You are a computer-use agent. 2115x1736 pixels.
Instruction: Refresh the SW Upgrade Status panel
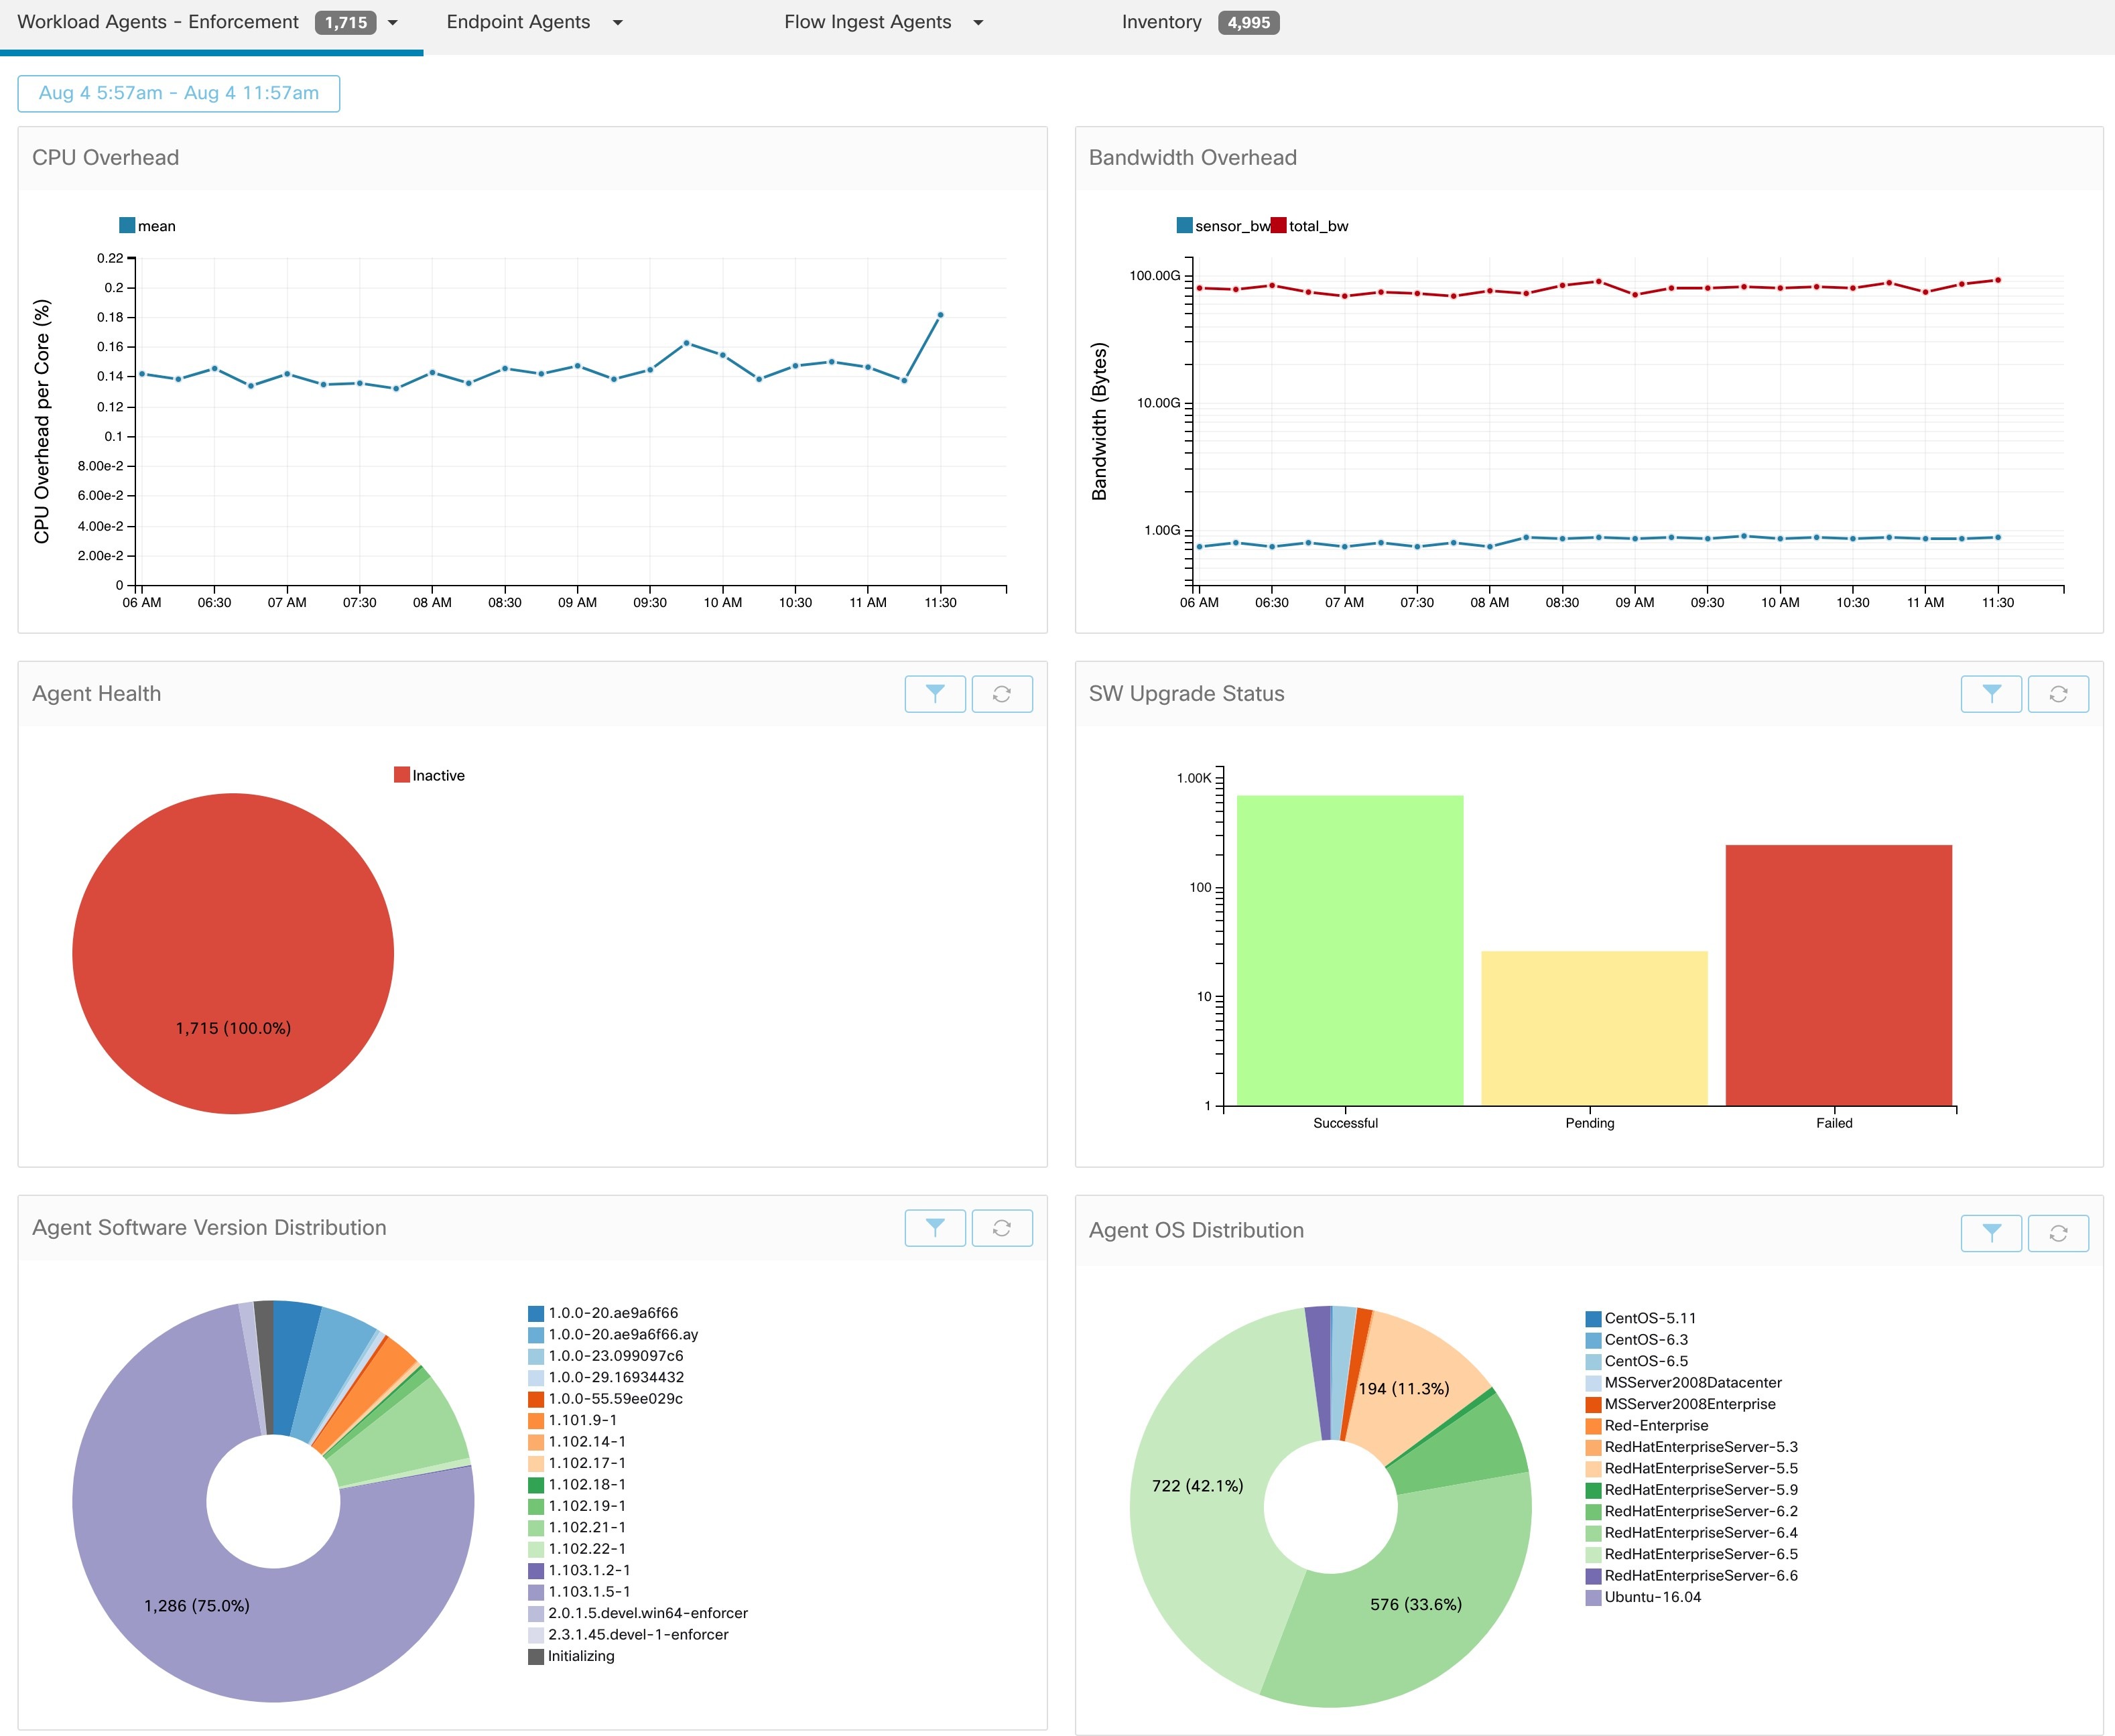click(x=2058, y=693)
